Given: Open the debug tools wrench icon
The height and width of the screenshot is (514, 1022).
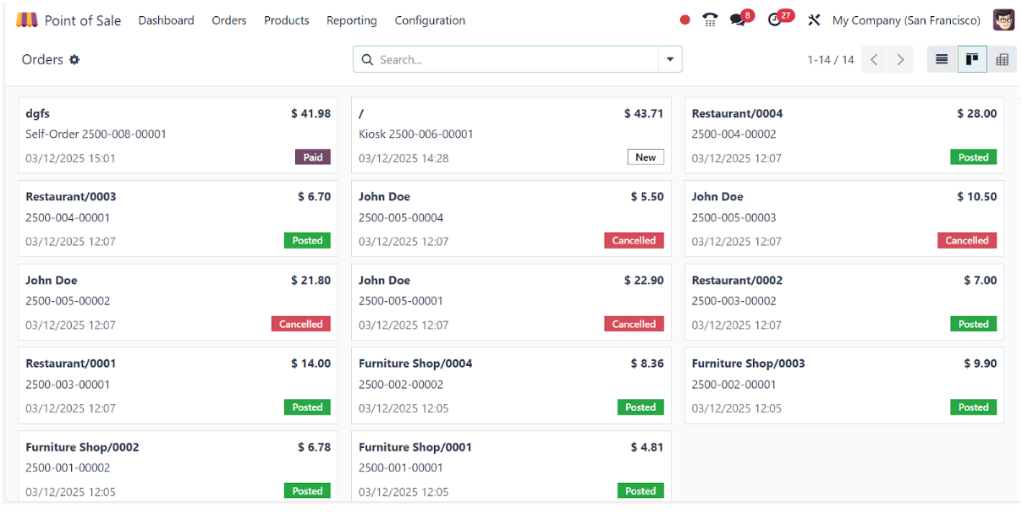Looking at the screenshot, I should click(814, 20).
